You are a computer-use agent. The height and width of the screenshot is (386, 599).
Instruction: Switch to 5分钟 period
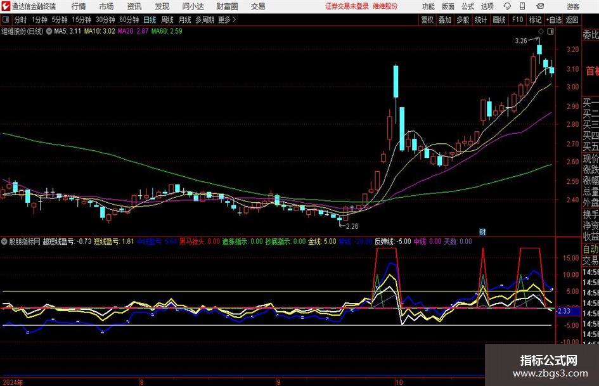pos(59,20)
